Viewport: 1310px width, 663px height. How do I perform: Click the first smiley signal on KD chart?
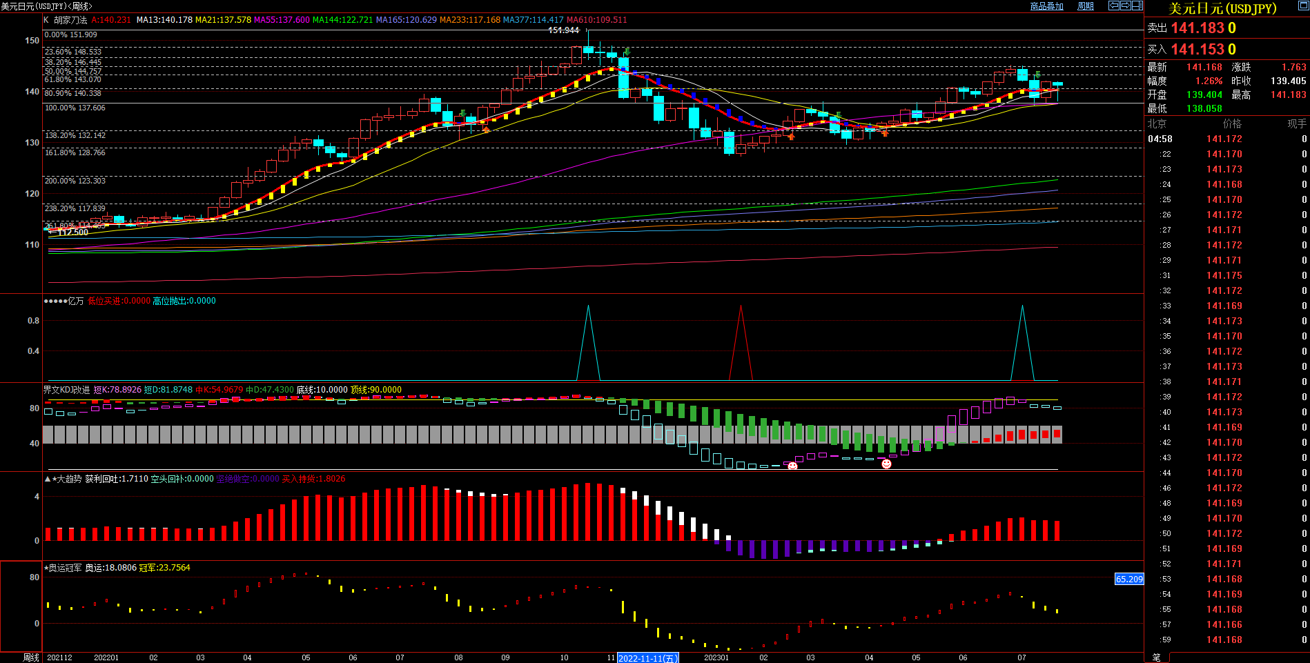792,466
